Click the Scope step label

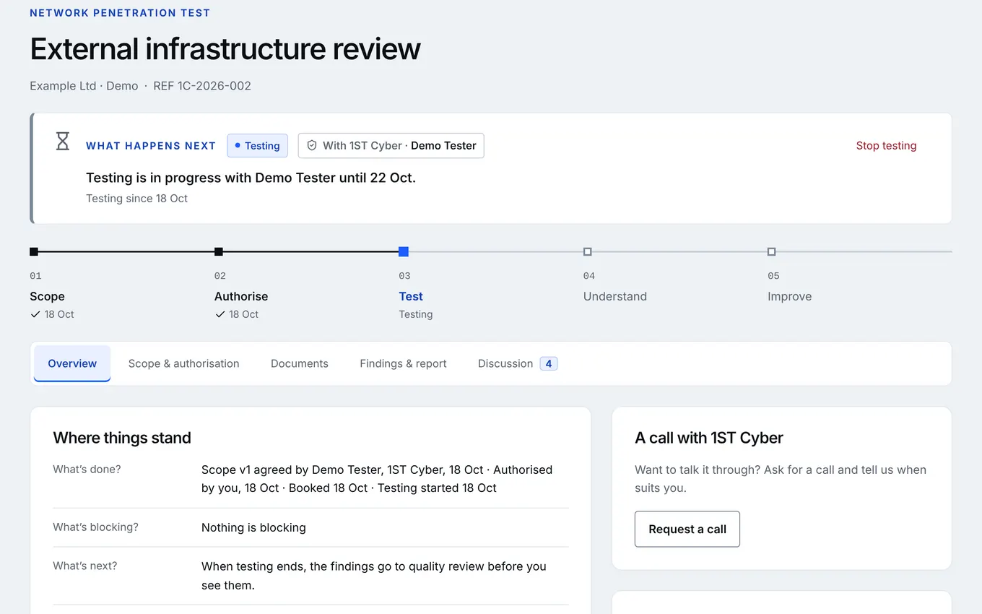tap(47, 296)
